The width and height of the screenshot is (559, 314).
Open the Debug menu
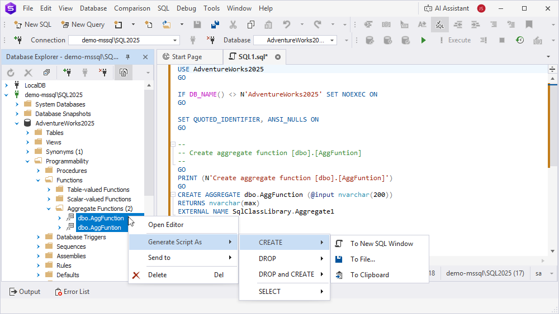coord(186,8)
